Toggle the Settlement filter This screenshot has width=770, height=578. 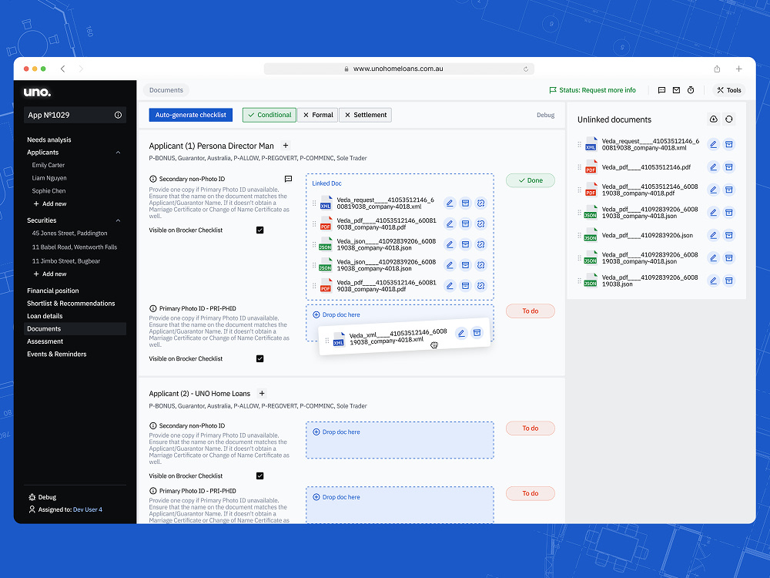coord(365,115)
